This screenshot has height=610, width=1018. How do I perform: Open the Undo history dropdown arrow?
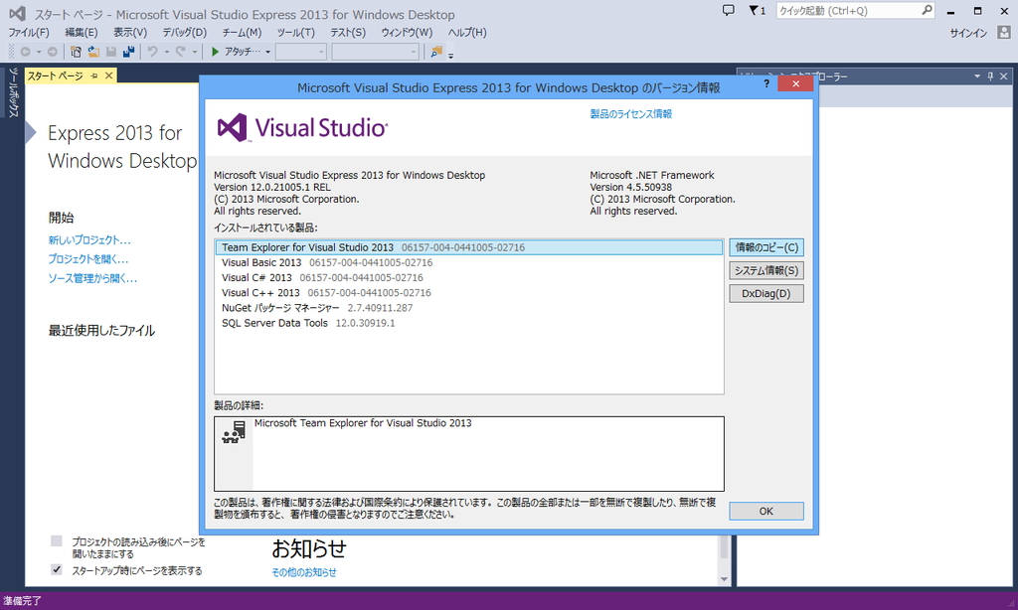tap(166, 52)
